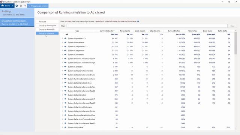The width and height of the screenshot is (240, 135).
Task: Sort by Survived bytes column header
Action: coord(174,31)
